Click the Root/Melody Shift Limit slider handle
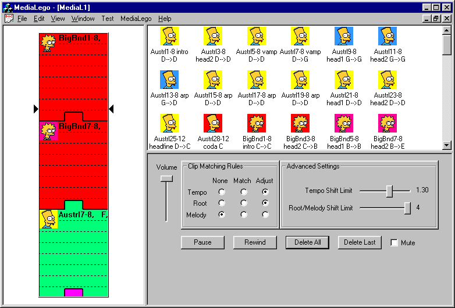The width and height of the screenshot is (455, 308). (407, 208)
